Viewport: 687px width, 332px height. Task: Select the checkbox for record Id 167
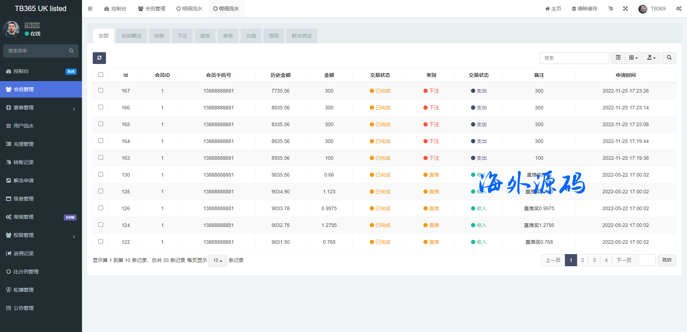(101, 90)
